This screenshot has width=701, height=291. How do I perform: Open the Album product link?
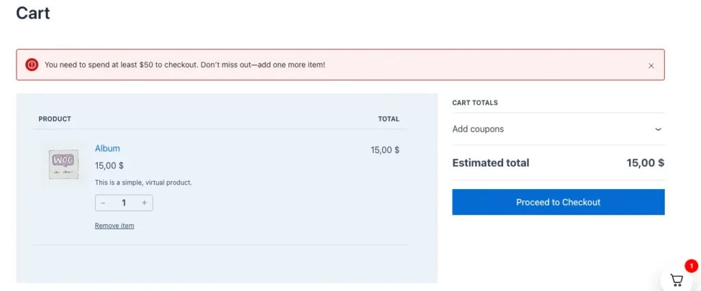coord(107,148)
